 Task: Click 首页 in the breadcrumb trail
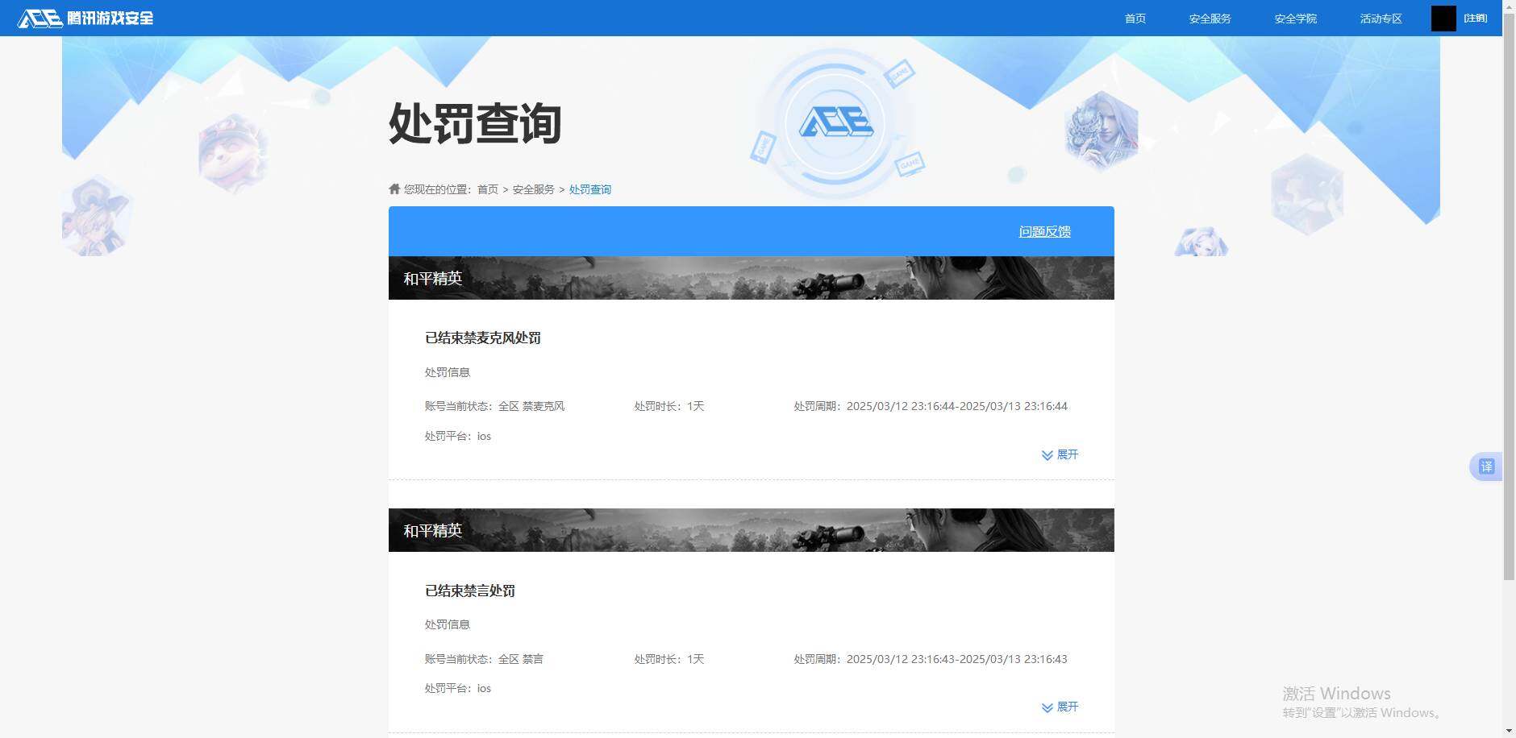487,189
